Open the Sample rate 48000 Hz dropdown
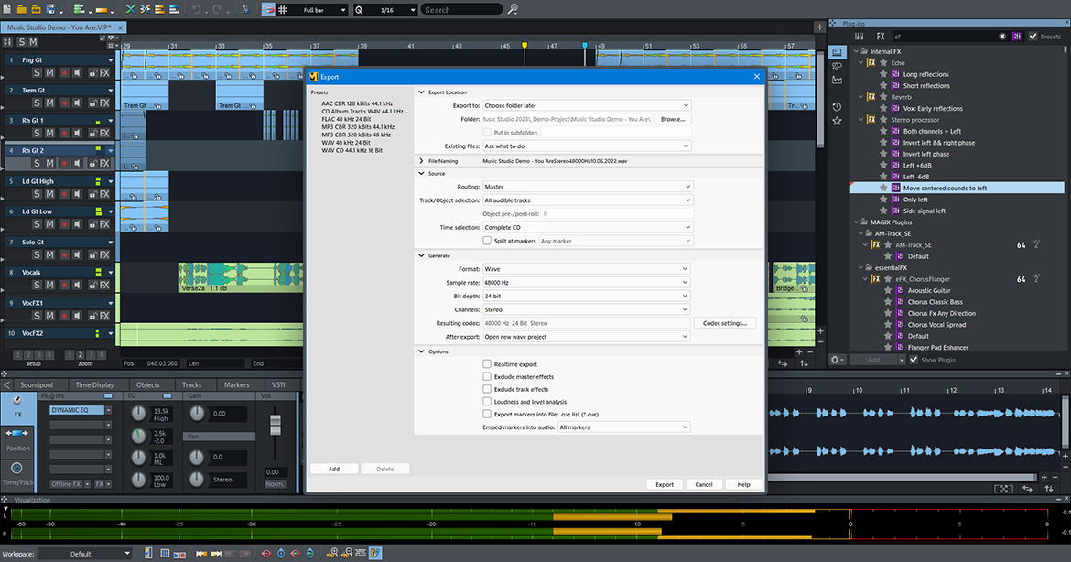Viewport: 1071px width, 562px height. click(586, 282)
